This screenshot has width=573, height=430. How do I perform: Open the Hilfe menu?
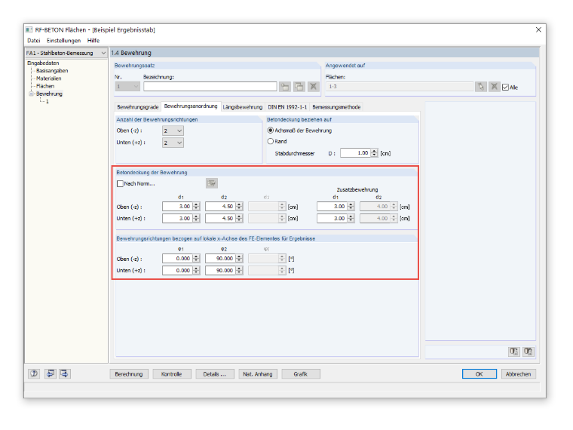point(93,41)
